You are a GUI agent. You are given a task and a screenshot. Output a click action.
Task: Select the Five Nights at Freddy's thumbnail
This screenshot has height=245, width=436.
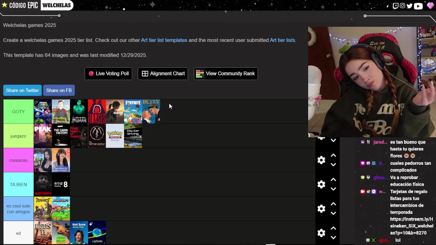(79, 136)
